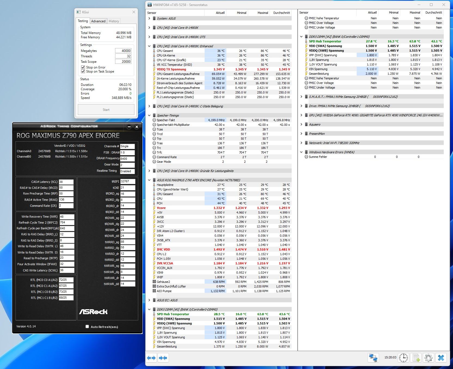Click lightning icon beside IMC VDD
Screen dimensions: 453x369
tap(154, 249)
